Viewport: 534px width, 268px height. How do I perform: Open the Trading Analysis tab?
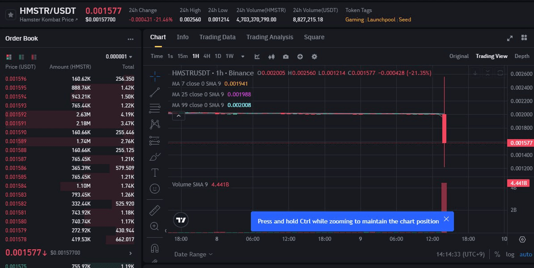tap(270, 37)
